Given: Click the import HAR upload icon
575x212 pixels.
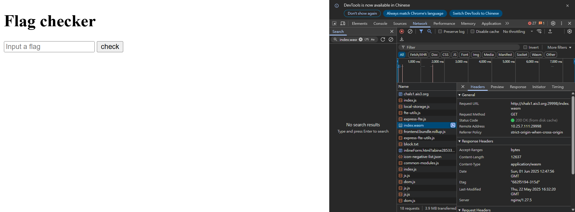Looking at the screenshot, I should 550,31.
